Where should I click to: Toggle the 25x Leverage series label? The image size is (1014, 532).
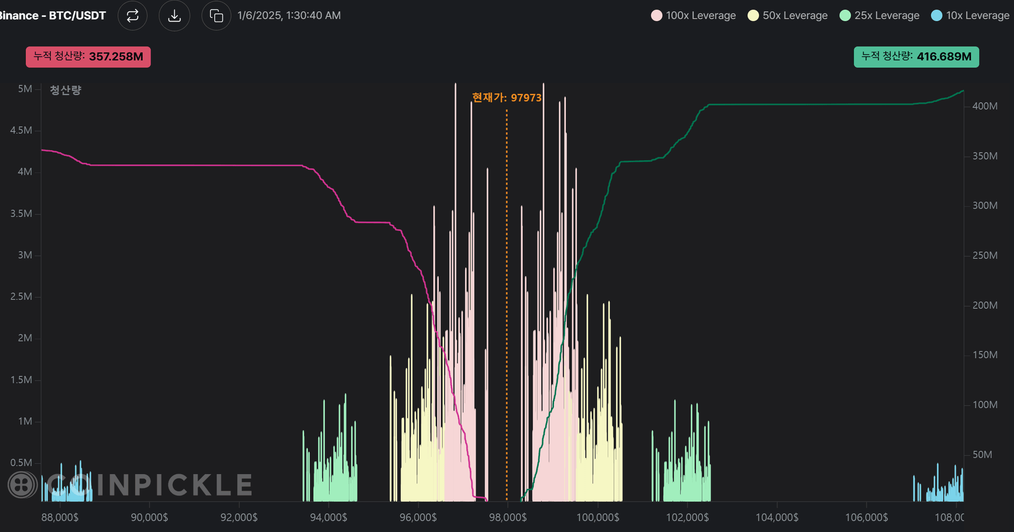[x=887, y=16]
